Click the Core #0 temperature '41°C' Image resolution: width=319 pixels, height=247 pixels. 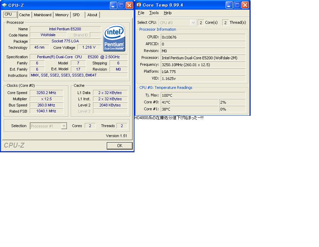190,102
